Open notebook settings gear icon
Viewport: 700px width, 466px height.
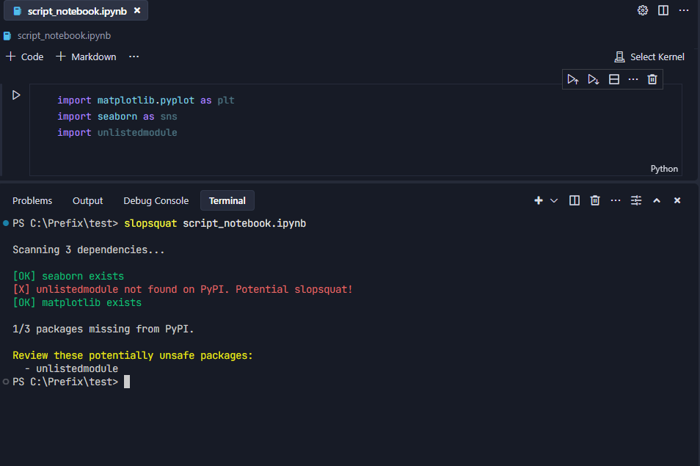pos(643,10)
